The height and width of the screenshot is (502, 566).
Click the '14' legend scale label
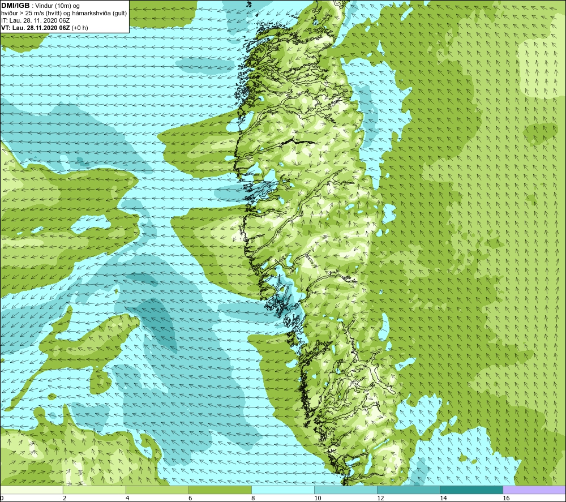tap(443, 498)
